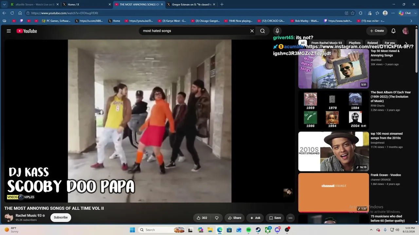Switch to the Kick stream tab
The image size is (419, 235).
[34, 5]
